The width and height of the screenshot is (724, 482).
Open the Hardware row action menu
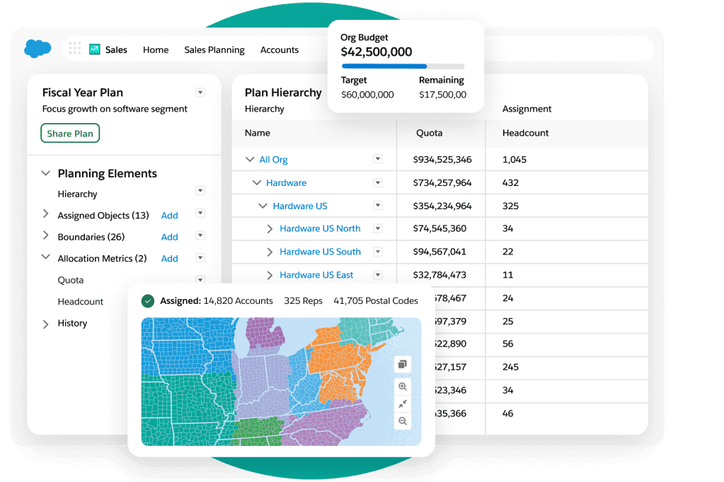[378, 182]
